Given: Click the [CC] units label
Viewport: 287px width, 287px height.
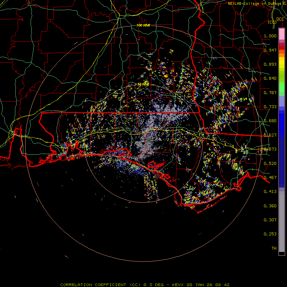Looking at the screenshot, I should (272, 22).
